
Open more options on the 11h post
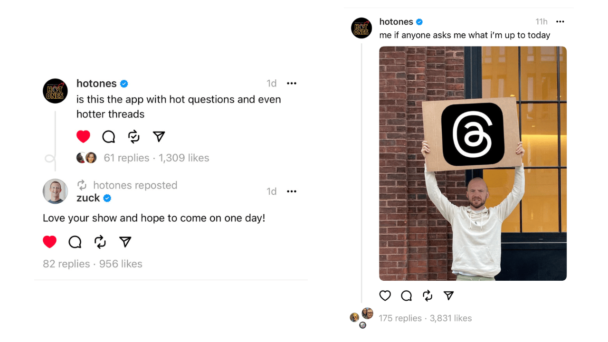click(x=560, y=22)
